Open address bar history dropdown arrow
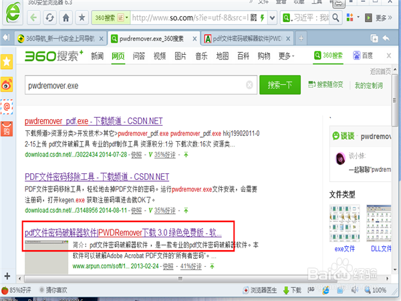Screen dimensions: 401x301 (273, 18)
